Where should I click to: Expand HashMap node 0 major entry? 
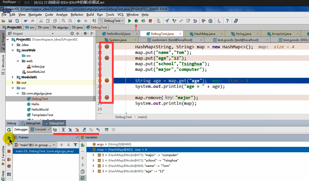click(x=94, y=155)
